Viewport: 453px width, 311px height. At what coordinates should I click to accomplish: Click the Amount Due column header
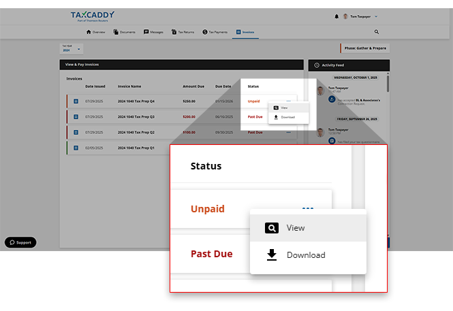pos(193,86)
